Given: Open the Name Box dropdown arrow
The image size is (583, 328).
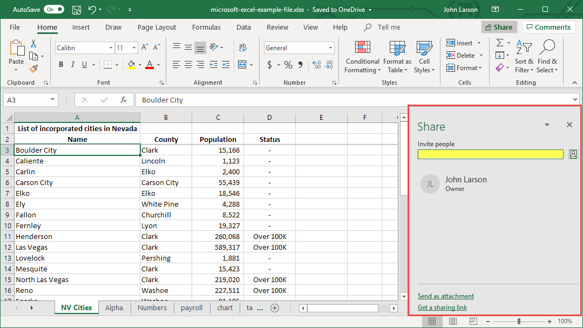Looking at the screenshot, I should pos(52,100).
